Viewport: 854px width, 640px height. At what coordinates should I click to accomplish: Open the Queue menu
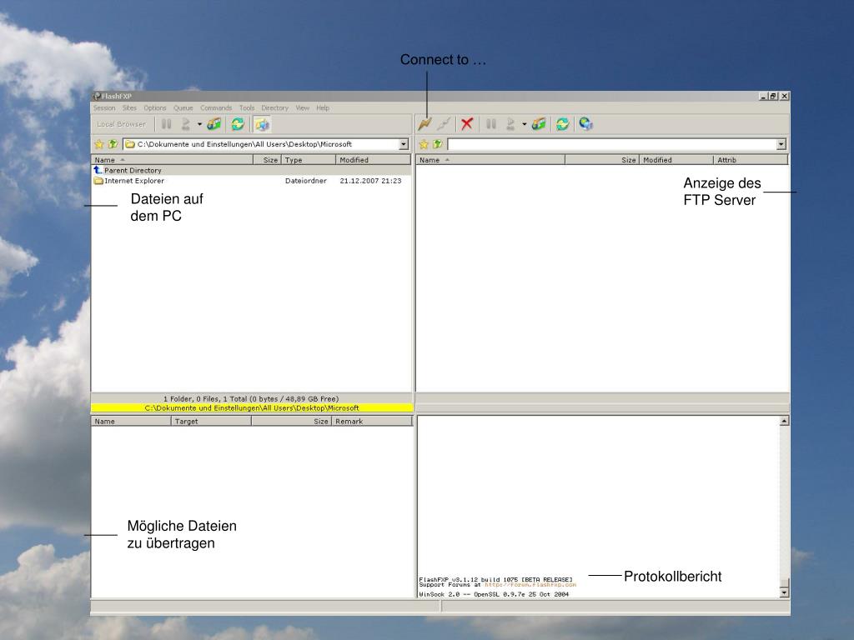coord(183,107)
